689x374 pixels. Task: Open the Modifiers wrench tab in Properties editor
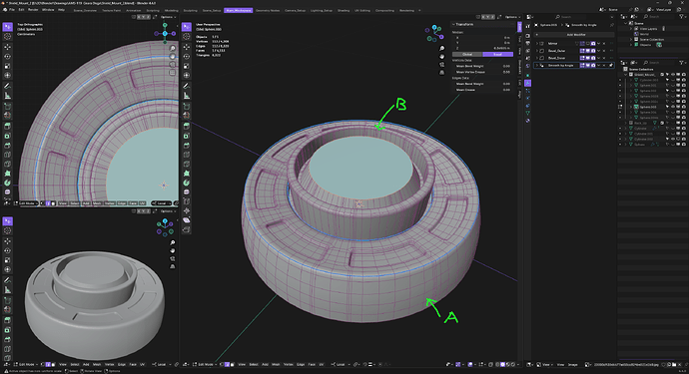click(528, 83)
